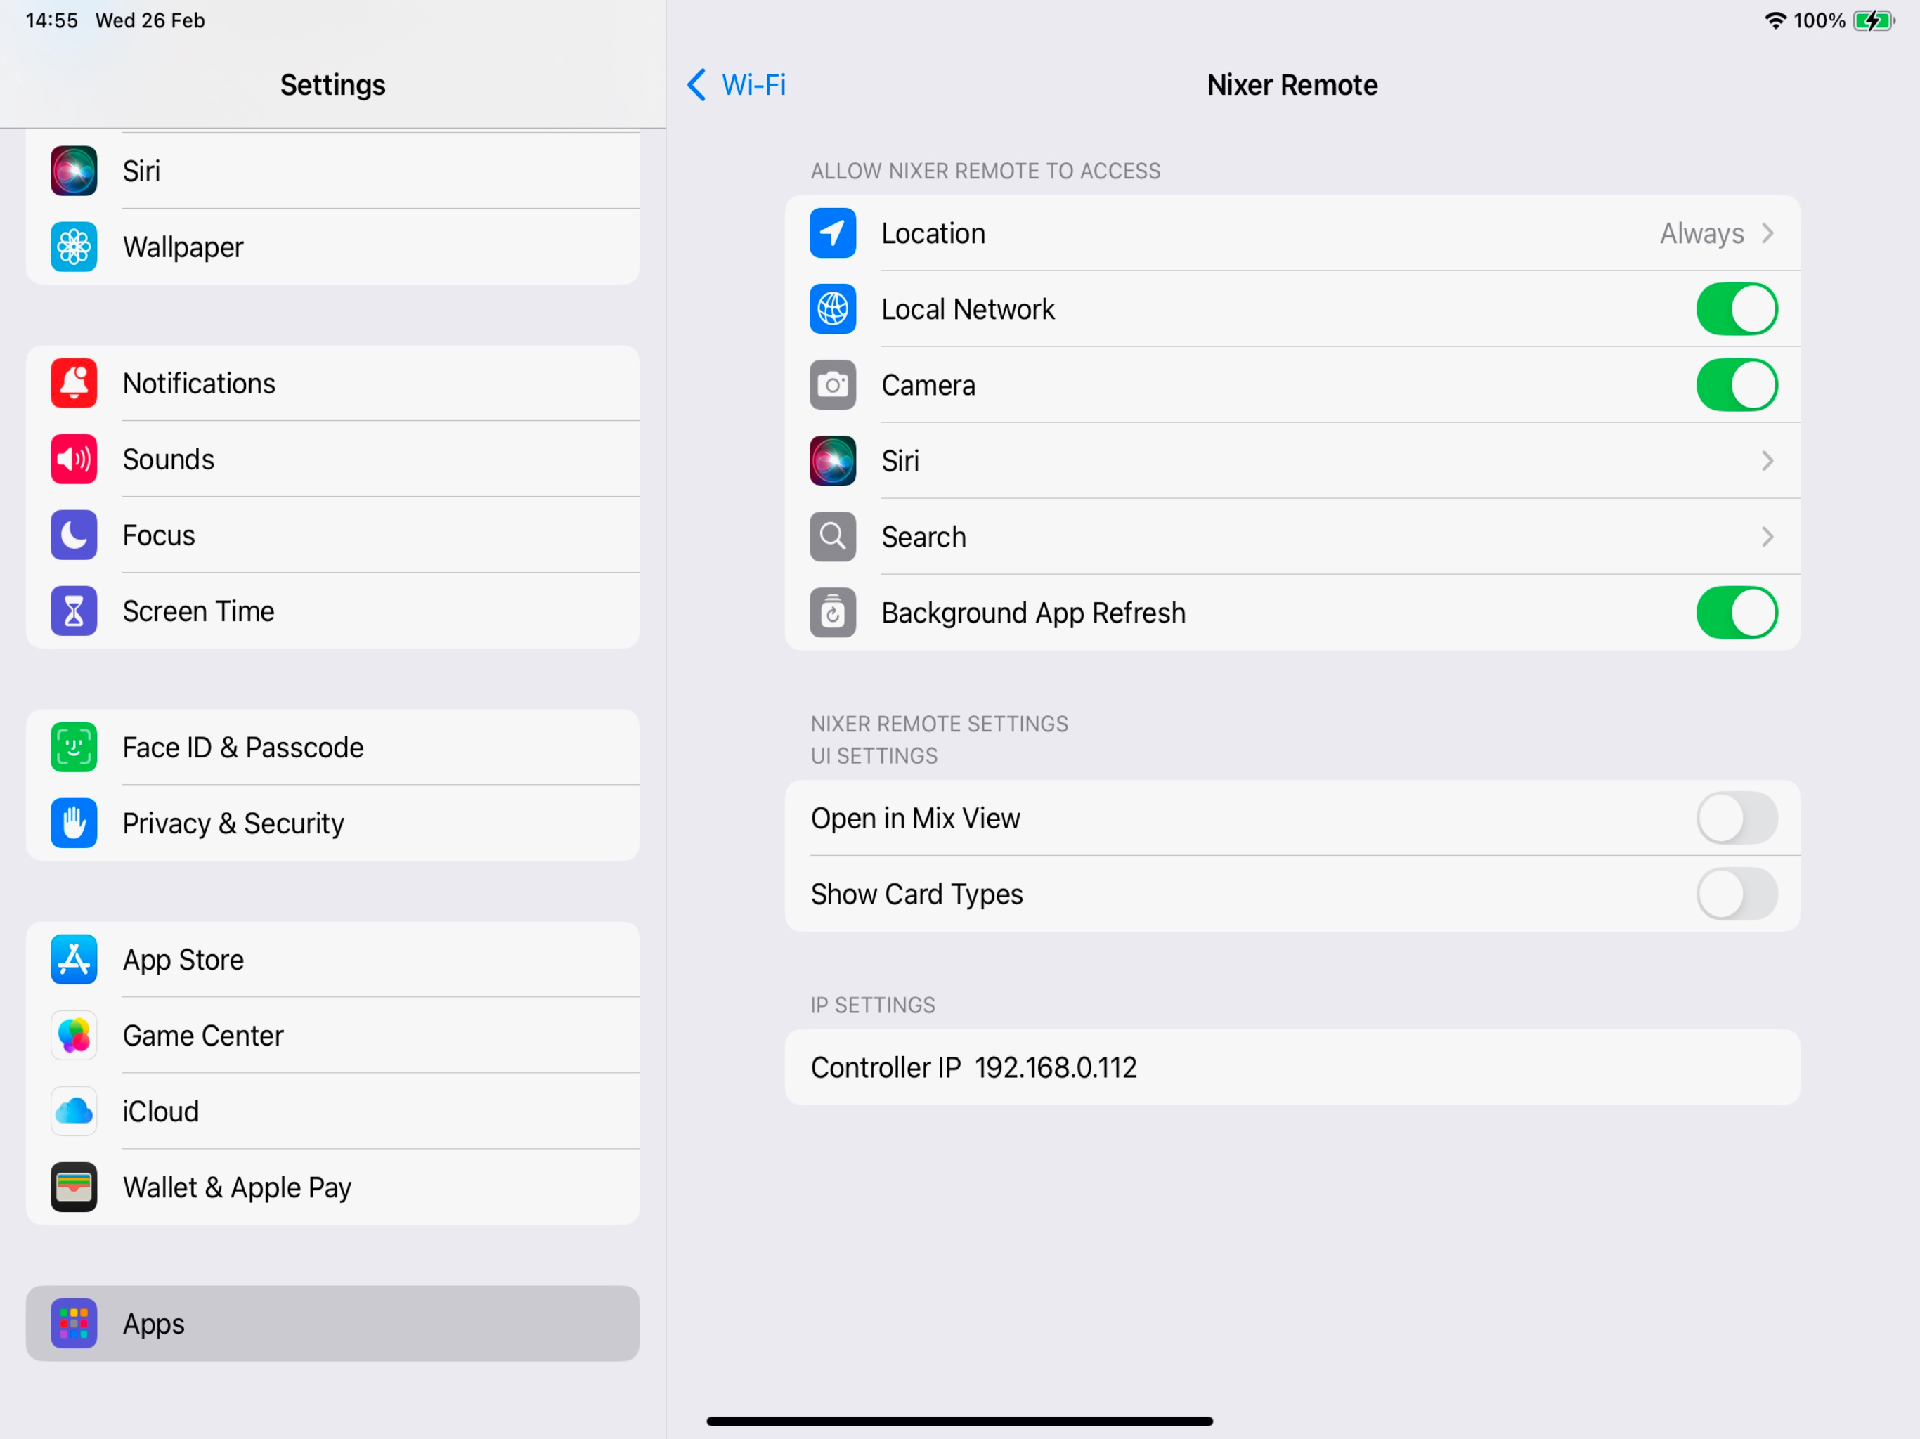Tap the iCloud cloud icon
The height and width of the screenshot is (1439, 1920).
click(x=74, y=1112)
